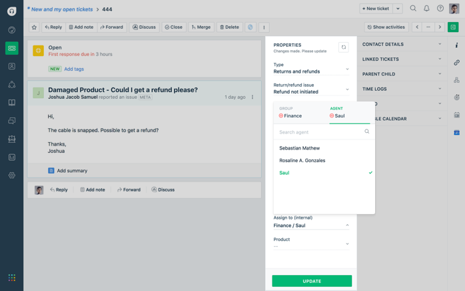Click the search magnifier in top bar
Viewport: 465px width, 291px height.
point(413,9)
